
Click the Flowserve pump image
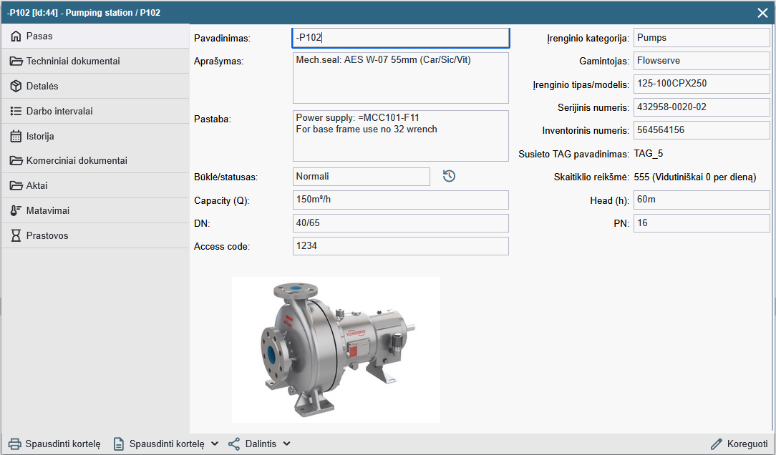(336, 350)
